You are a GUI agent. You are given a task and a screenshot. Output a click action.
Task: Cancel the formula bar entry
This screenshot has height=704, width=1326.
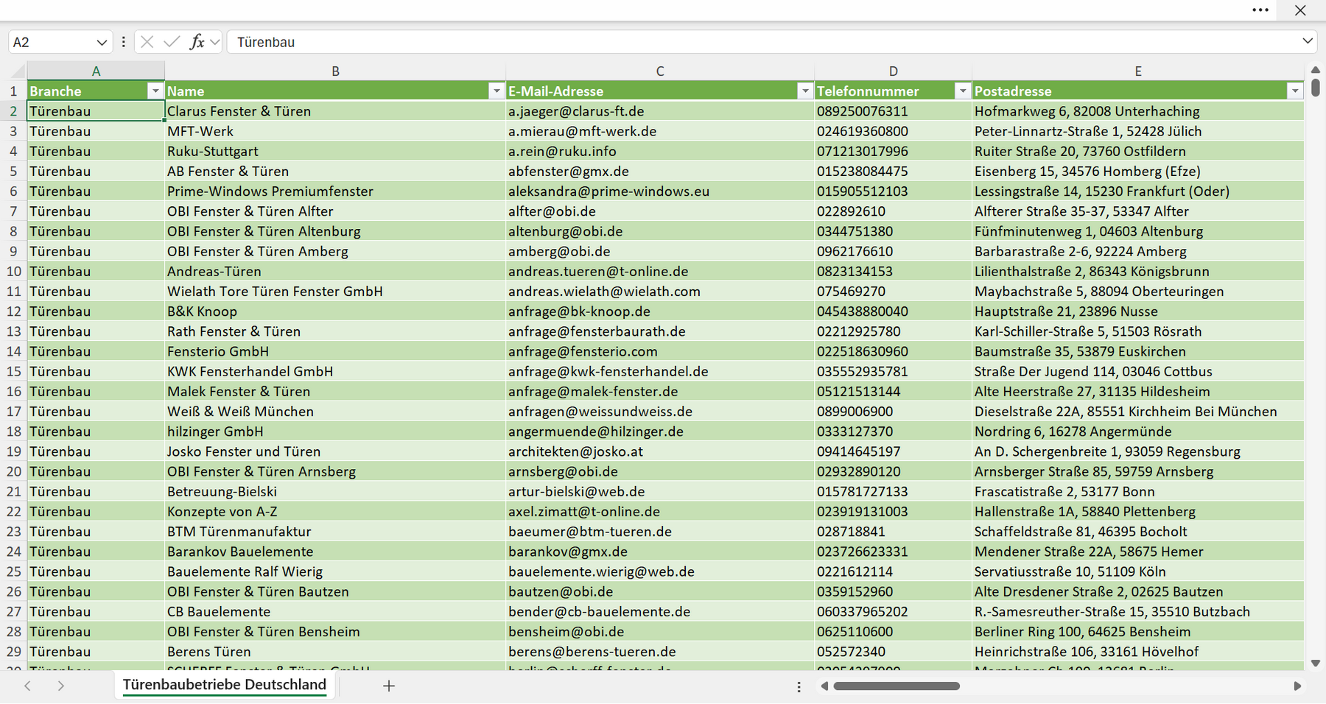pyautogui.click(x=147, y=42)
